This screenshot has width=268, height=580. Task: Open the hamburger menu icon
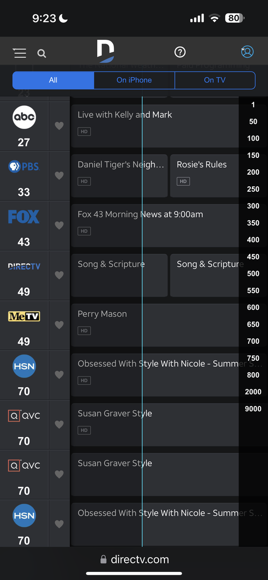pyautogui.click(x=20, y=53)
